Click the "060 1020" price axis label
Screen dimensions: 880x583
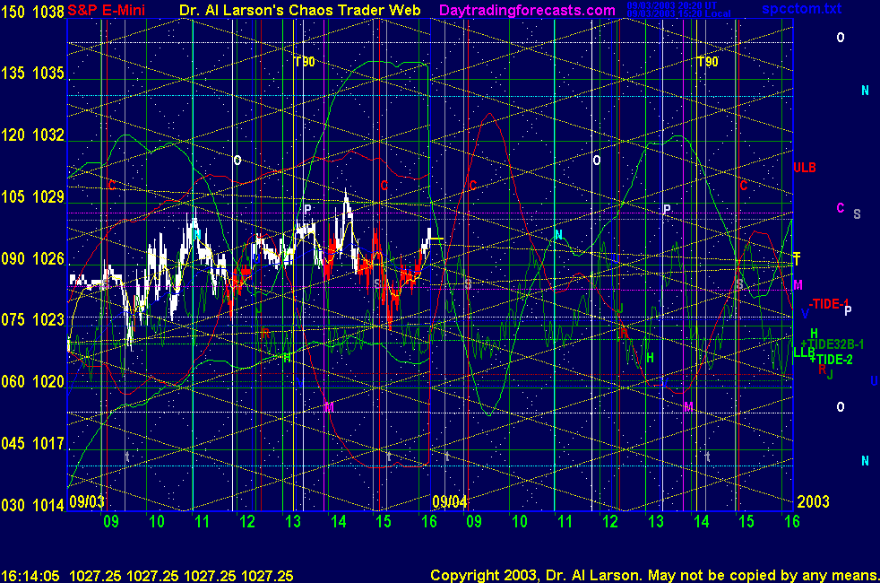click(x=32, y=382)
